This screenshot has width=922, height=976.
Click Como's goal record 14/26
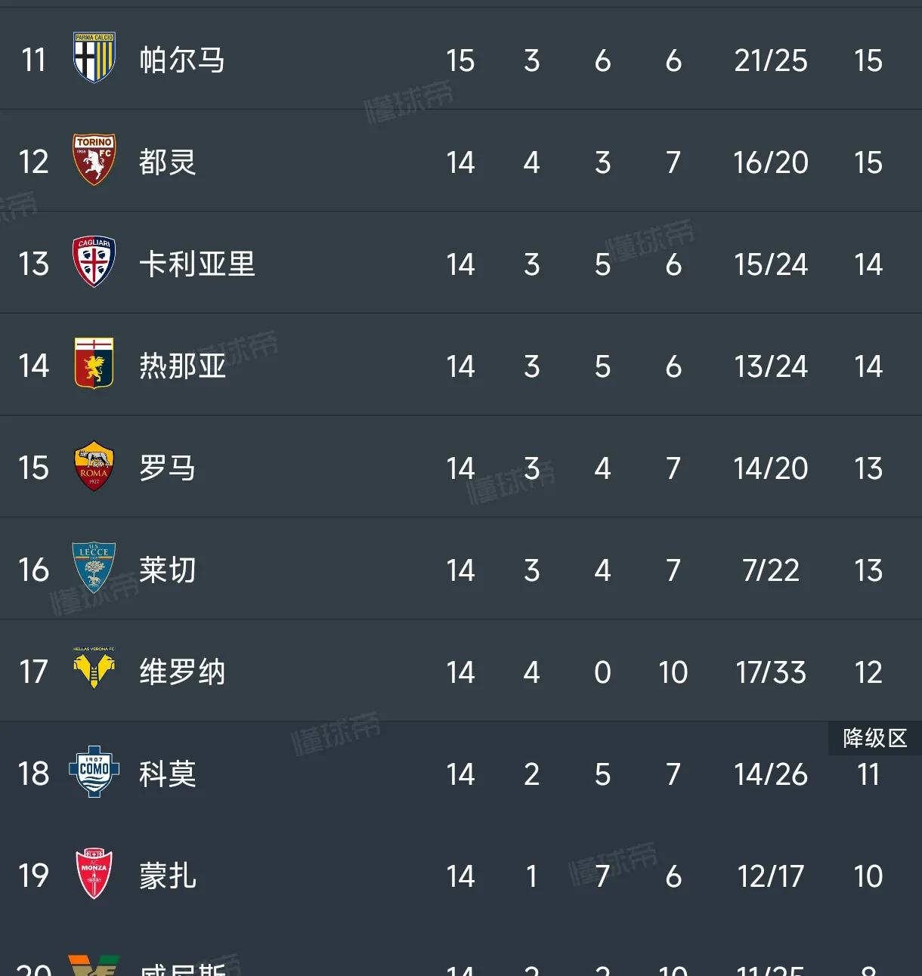coord(770,773)
